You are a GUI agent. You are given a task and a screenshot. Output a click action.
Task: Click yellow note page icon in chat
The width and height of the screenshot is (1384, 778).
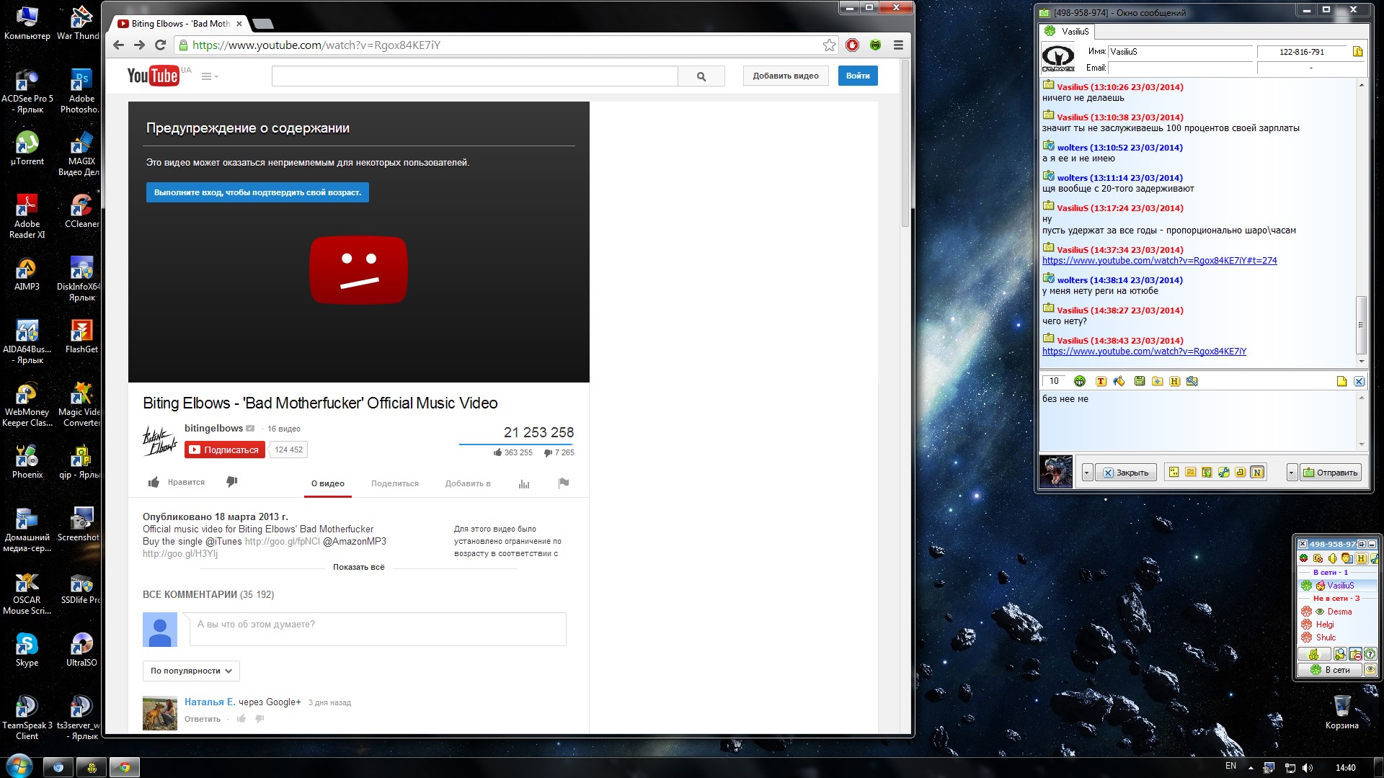[x=1341, y=381]
